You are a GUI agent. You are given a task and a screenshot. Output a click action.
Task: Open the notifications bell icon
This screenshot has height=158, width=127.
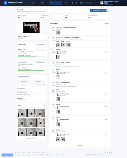point(72,3)
